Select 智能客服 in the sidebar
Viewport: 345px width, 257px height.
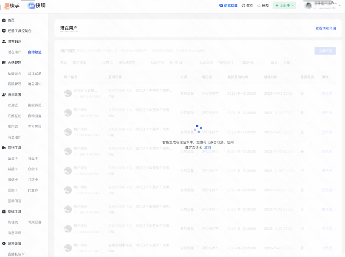tap(35, 105)
